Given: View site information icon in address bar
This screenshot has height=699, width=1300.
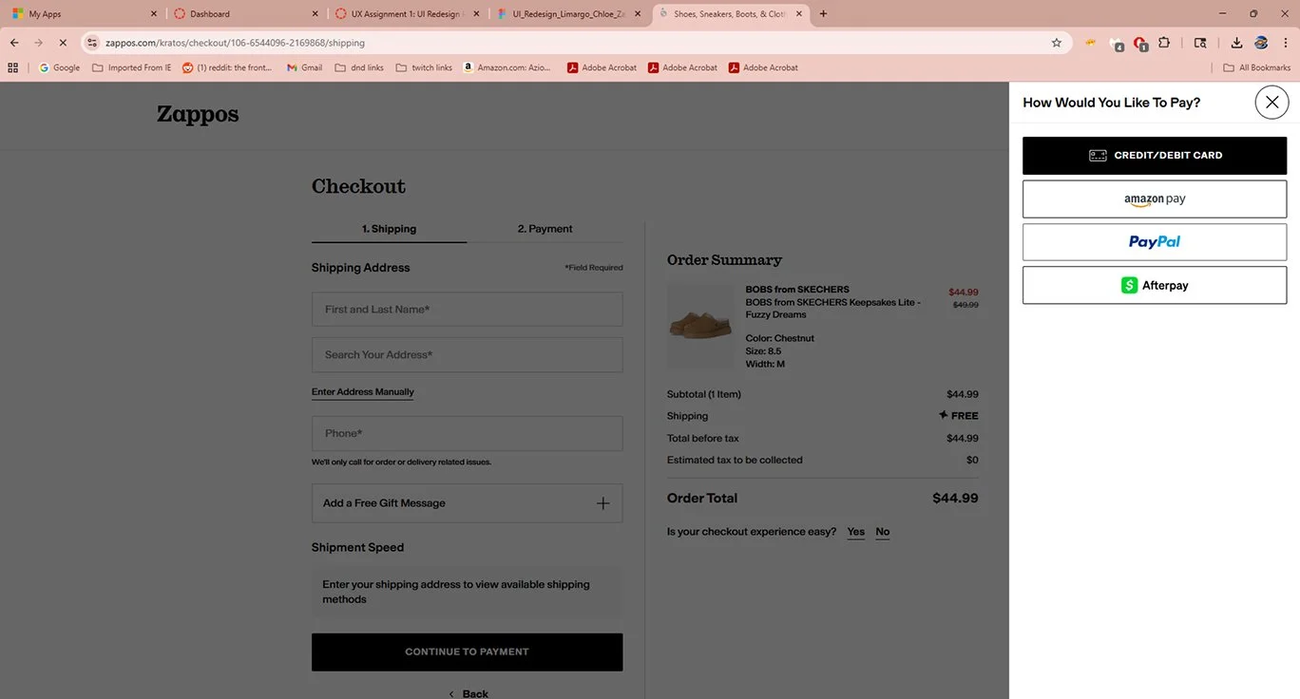Looking at the screenshot, I should point(92,43).
